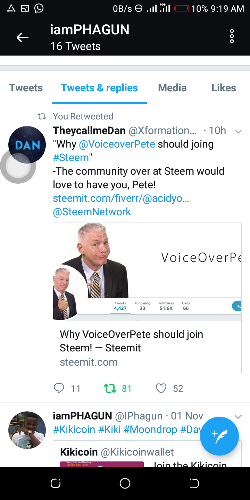The image size is (250, 500).
Task: Open the steemit.com/fiverr article link
Action: click(121, 198)
